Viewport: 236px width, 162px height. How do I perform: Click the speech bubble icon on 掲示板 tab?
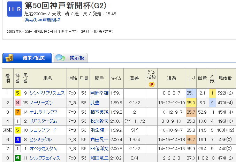(60, 58)
